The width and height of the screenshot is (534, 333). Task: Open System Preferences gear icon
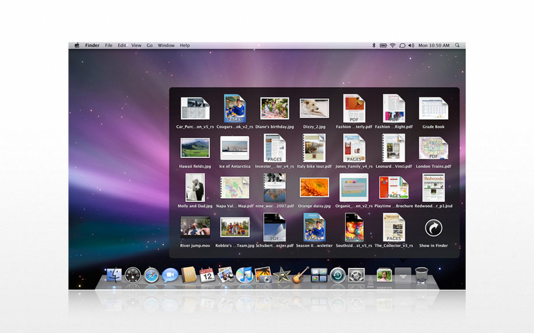(x=356, y=275)
